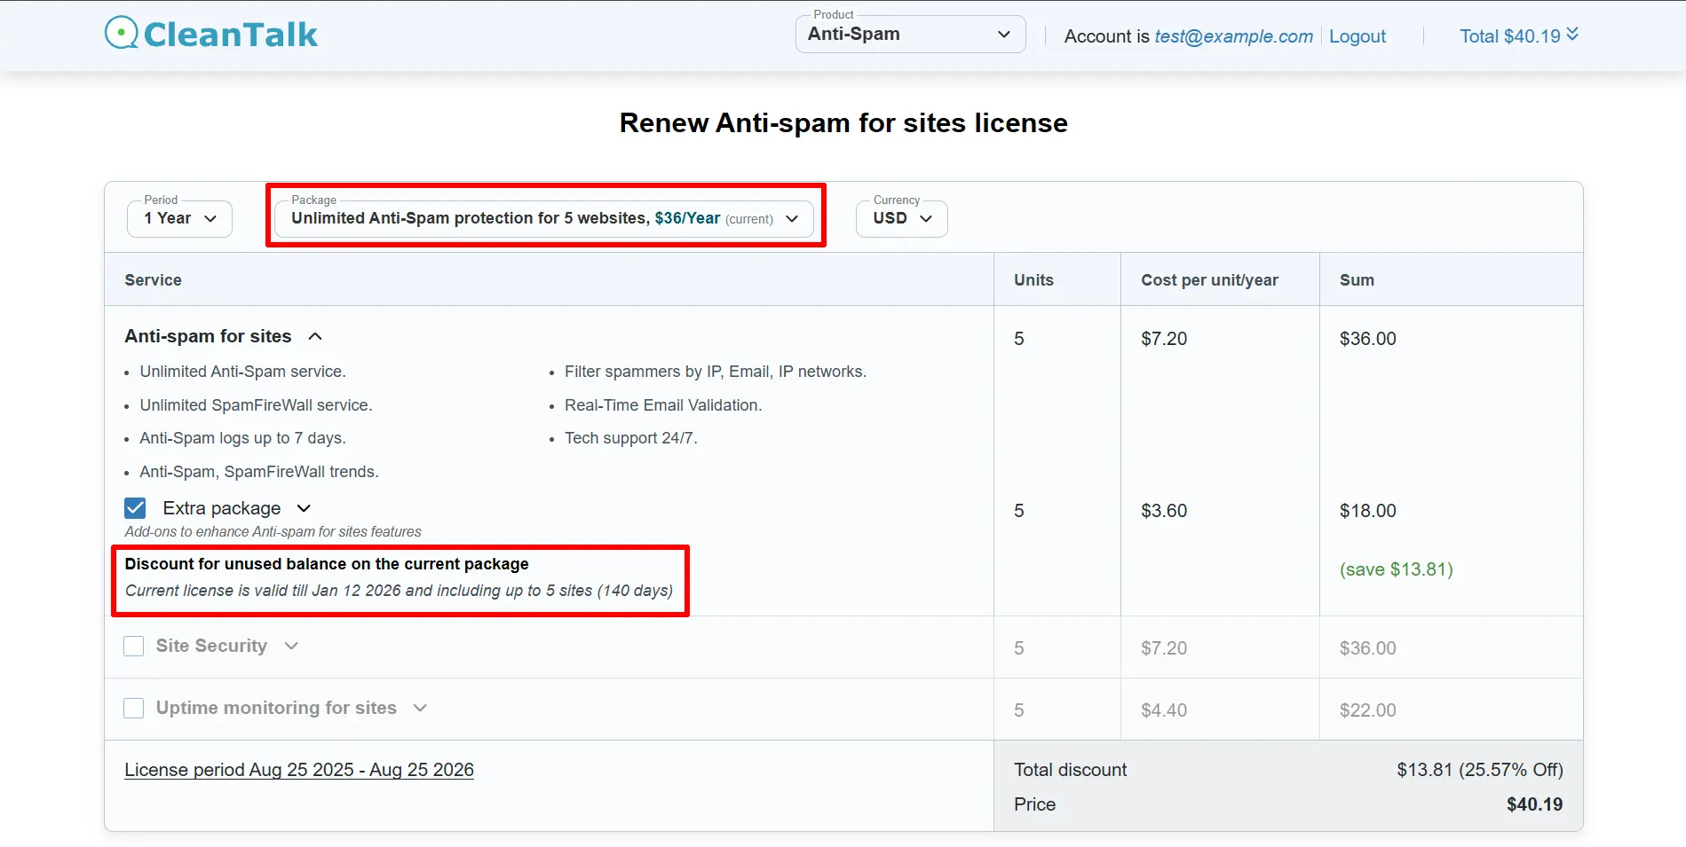
Task: Click the test@example.com account link
Action: 1233,36
